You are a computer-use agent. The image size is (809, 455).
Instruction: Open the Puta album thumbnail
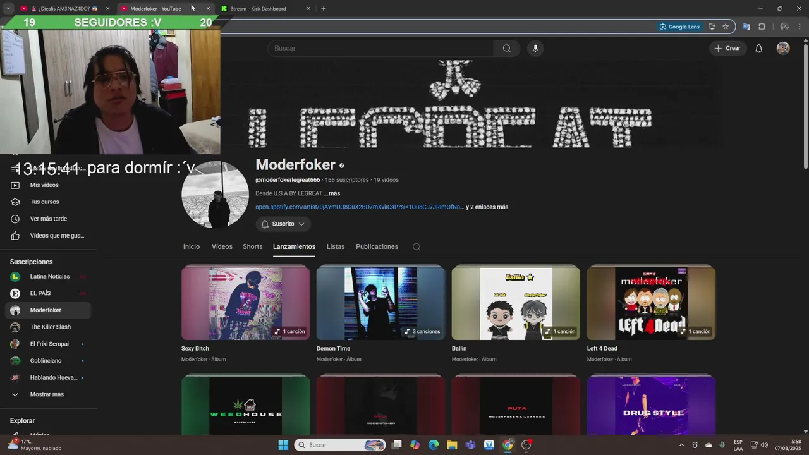[516, 406]
